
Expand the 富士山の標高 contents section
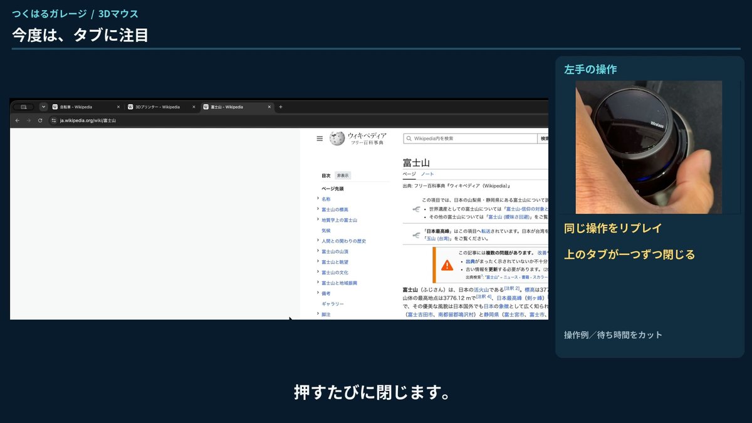tap(318, 209)
